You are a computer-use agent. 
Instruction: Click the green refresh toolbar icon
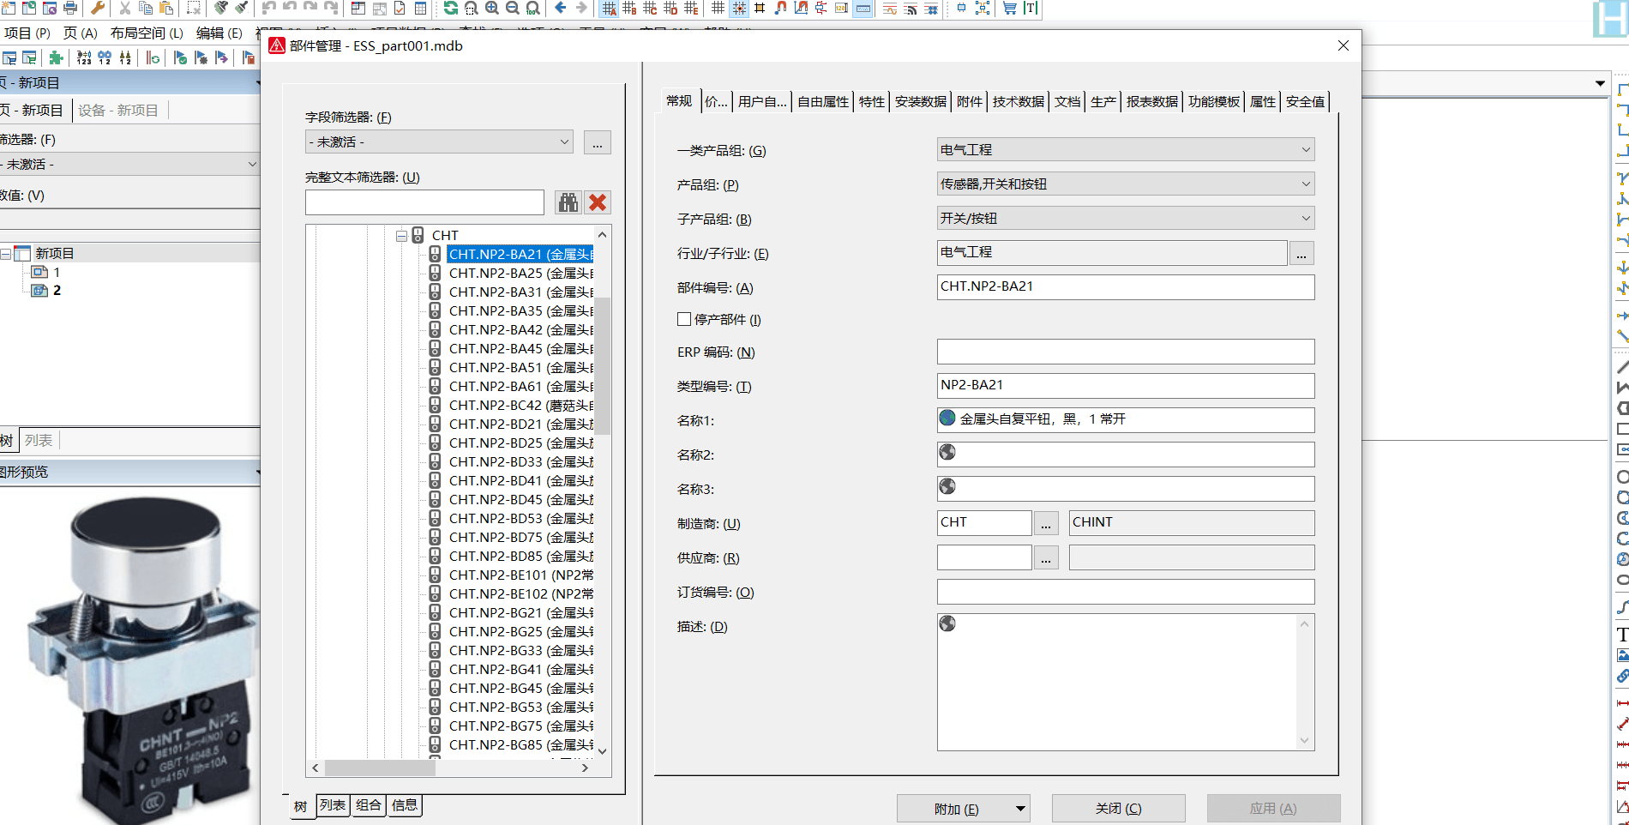click(x=451, y=9)
